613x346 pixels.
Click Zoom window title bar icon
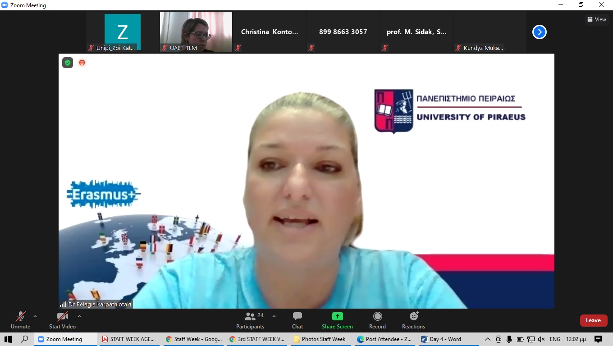tap(5, 5)
